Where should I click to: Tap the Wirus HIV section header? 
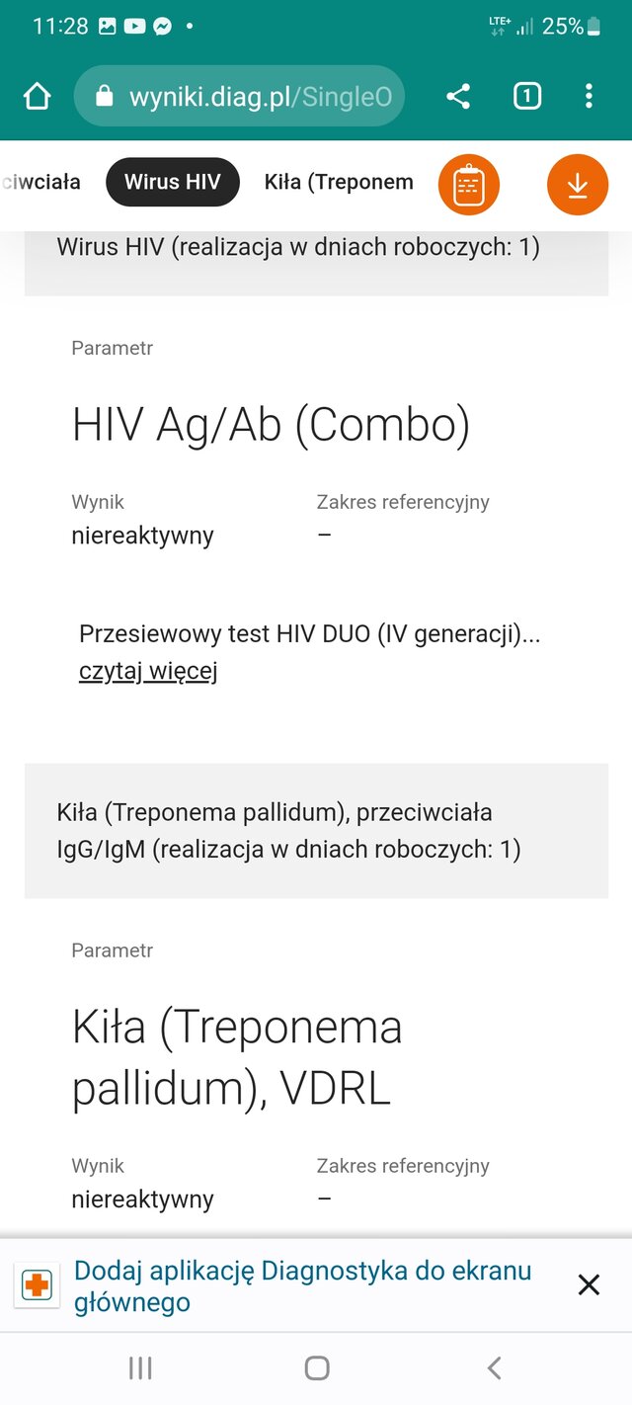click(298, 247)
